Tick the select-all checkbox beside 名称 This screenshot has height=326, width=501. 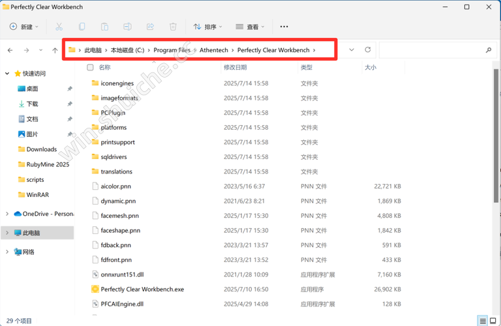coord(91,67)
